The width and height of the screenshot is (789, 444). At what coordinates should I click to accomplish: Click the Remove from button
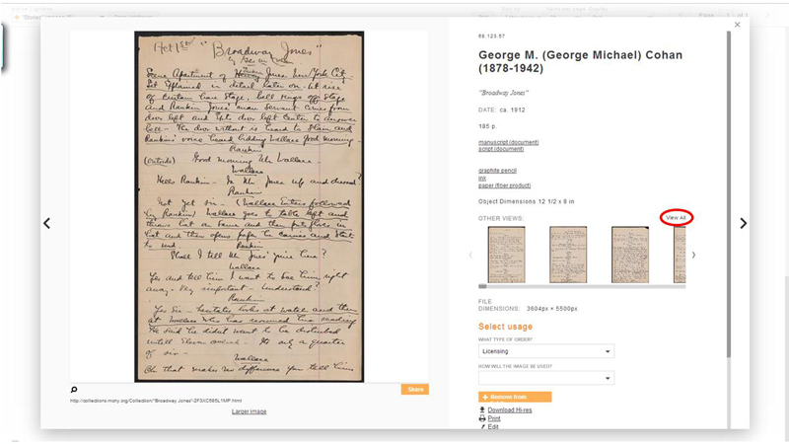[x=515, y=398]
